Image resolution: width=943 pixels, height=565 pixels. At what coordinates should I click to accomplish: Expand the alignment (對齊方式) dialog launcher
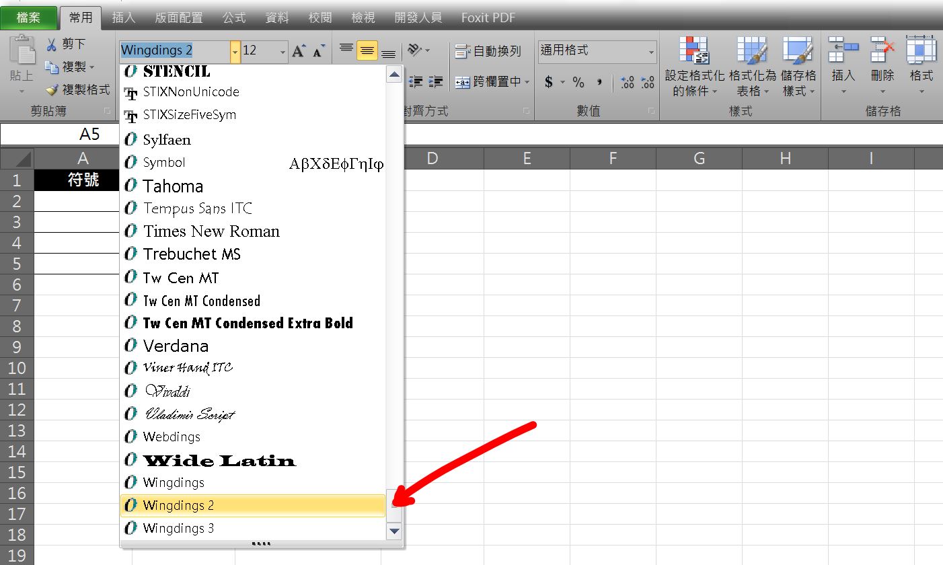pyautogui.click(x=526, y=110)
